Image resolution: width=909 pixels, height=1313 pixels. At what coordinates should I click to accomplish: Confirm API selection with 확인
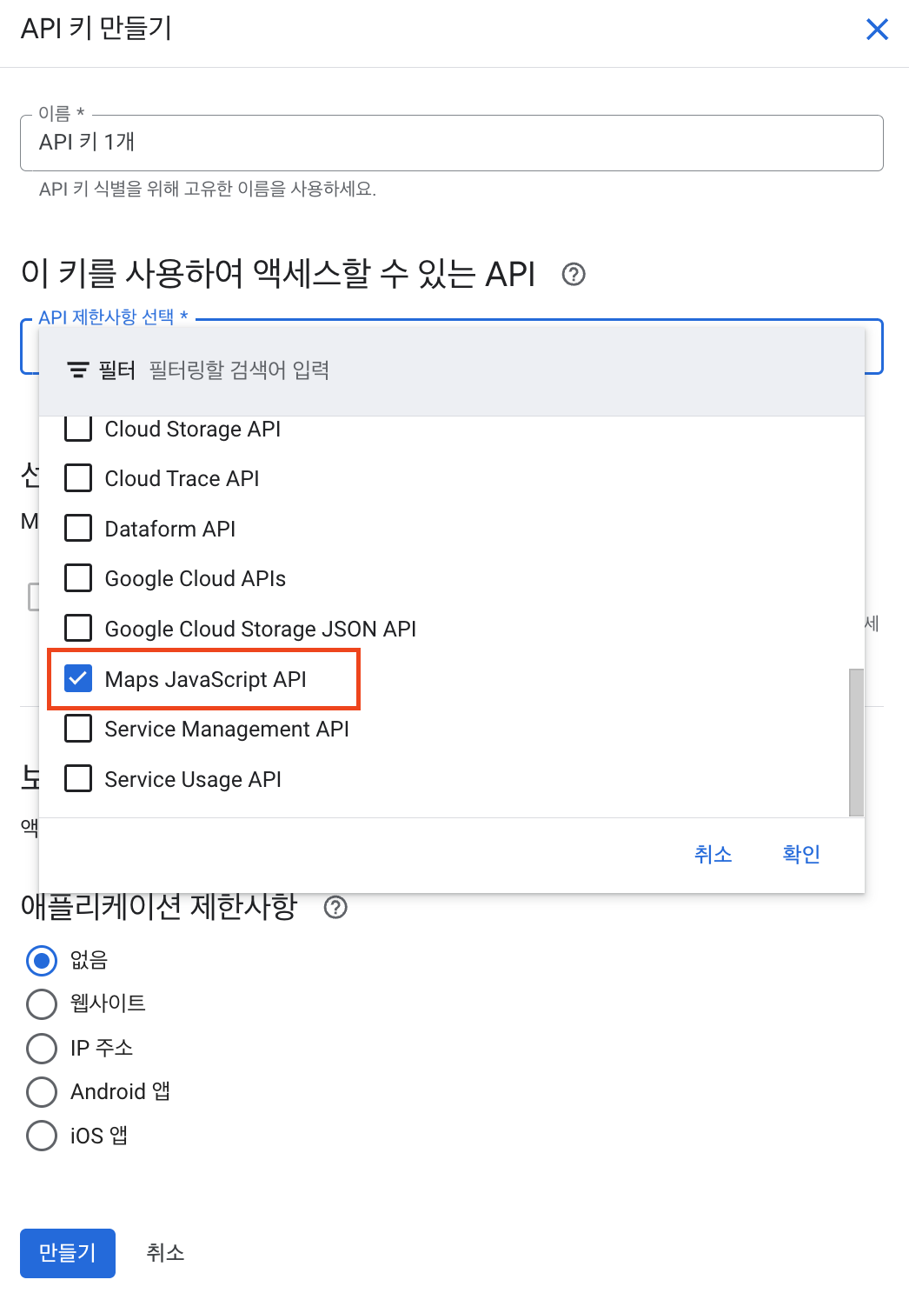pyautogui.click(x=800, y=854)
